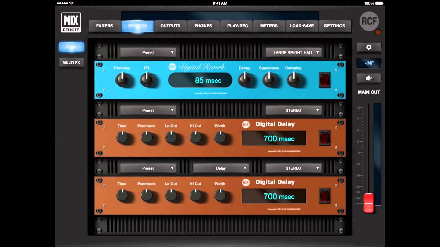440x247 pixels.
Task: Click Lo Cut knob on middle Digital Delay
Action: (x=171, y=138)
